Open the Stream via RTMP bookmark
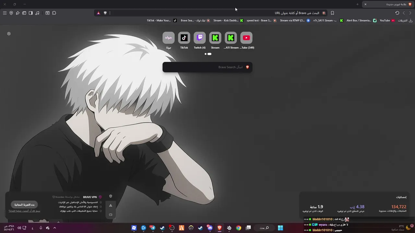 (295, 20)
